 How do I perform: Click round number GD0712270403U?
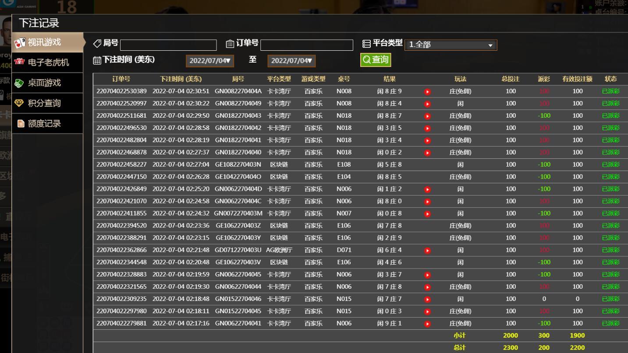pos(238,251)
